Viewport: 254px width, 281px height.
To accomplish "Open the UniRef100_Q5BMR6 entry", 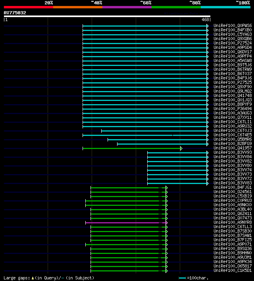I will click(x=233, y=139).
